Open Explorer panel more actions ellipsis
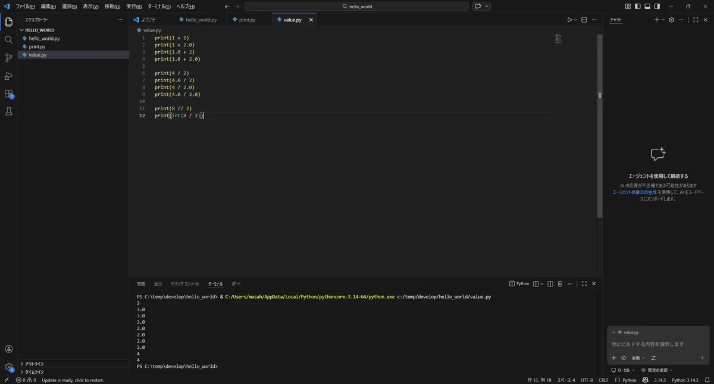Image resolution: width=714 pixels, height=384 pixels. click(121, 20)
